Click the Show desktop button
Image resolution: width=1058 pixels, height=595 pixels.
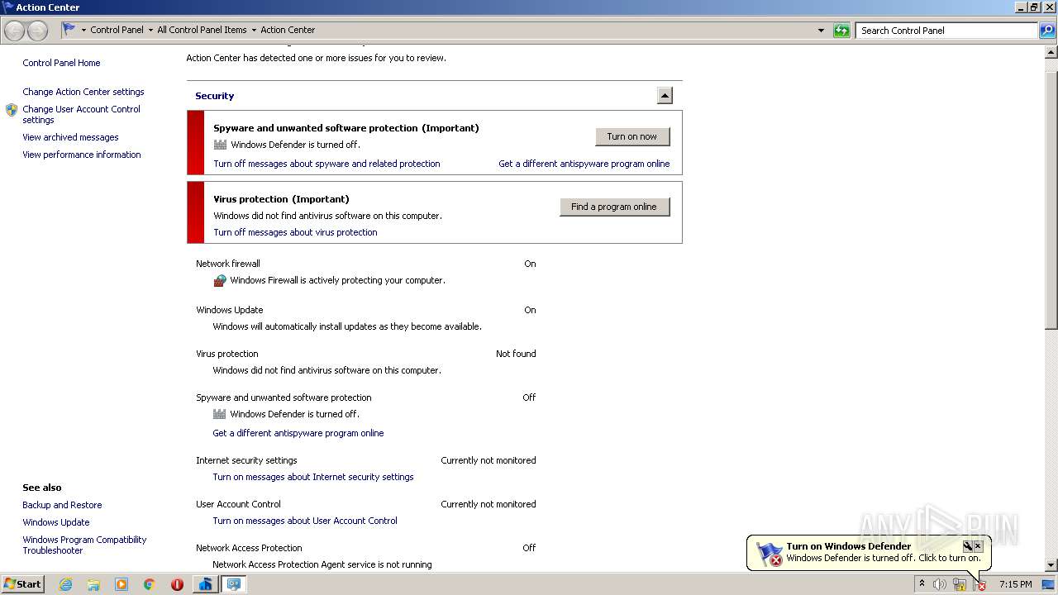click(x=1048, y=584)
